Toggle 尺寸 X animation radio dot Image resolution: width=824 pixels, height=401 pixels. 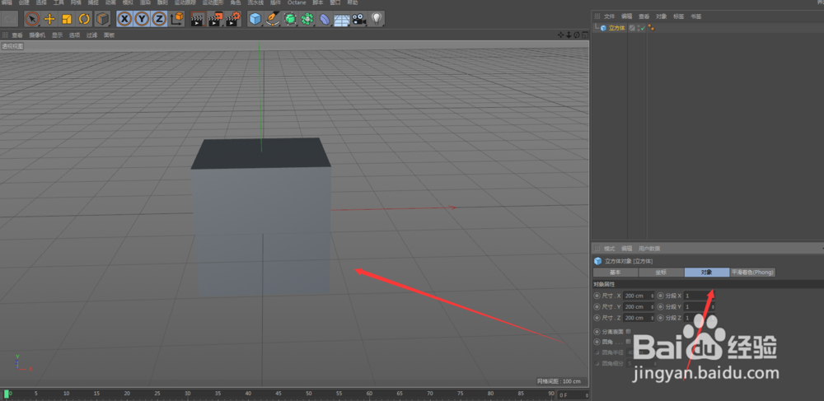(597, 296)
